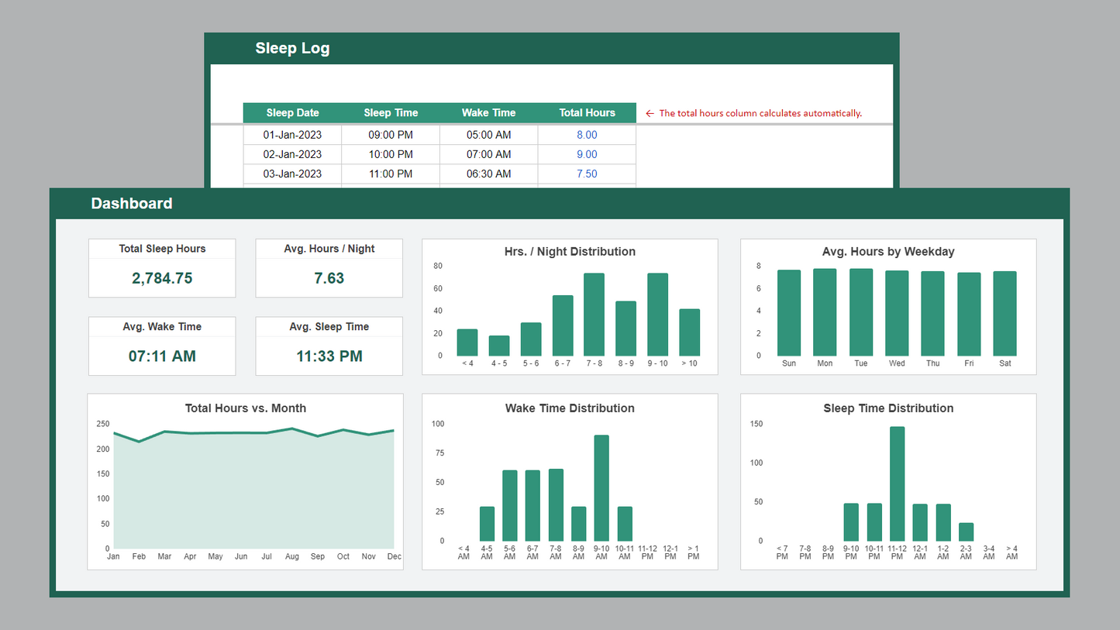The width and height of the screenshot is (1120, 630).
Task: Click the Sat bar in weekday chart
Action: point(1005,314)
